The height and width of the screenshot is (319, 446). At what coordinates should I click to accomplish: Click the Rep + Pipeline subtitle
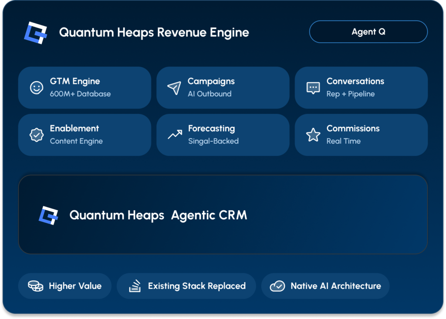click(x=351, y=94)
